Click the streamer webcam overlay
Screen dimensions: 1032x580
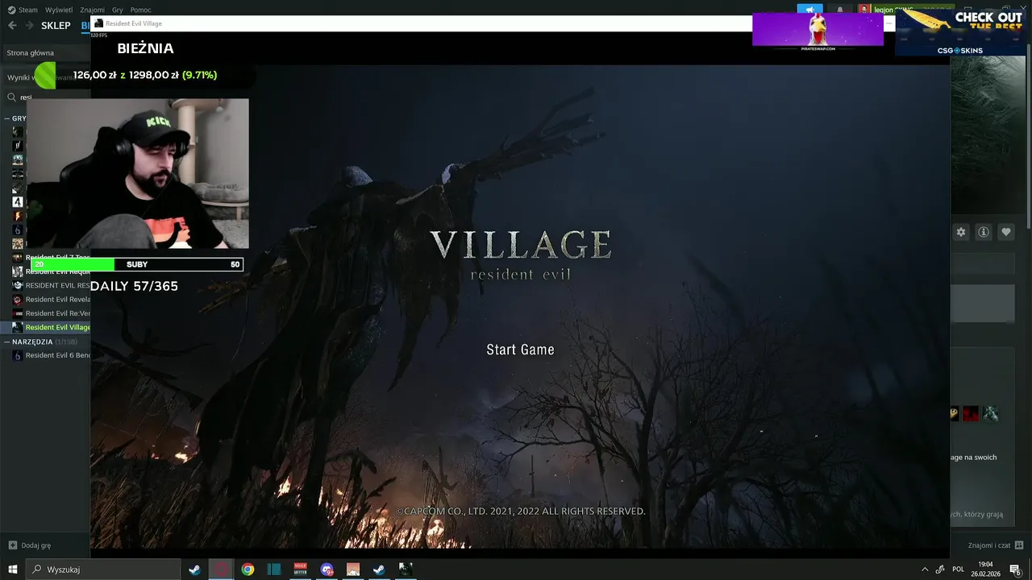tap(138, 174)
